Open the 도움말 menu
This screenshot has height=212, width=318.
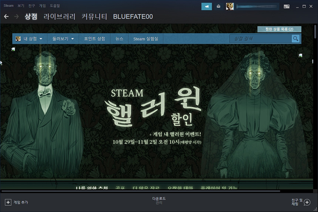[x=55, y=6]
